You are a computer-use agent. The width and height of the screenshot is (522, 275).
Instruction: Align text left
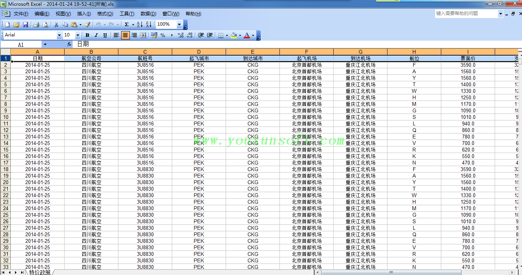(116, 35)
